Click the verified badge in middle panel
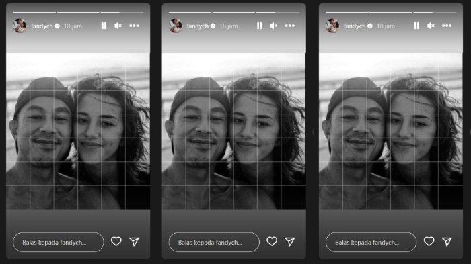 pyautogui.click(x=213, y=26)
